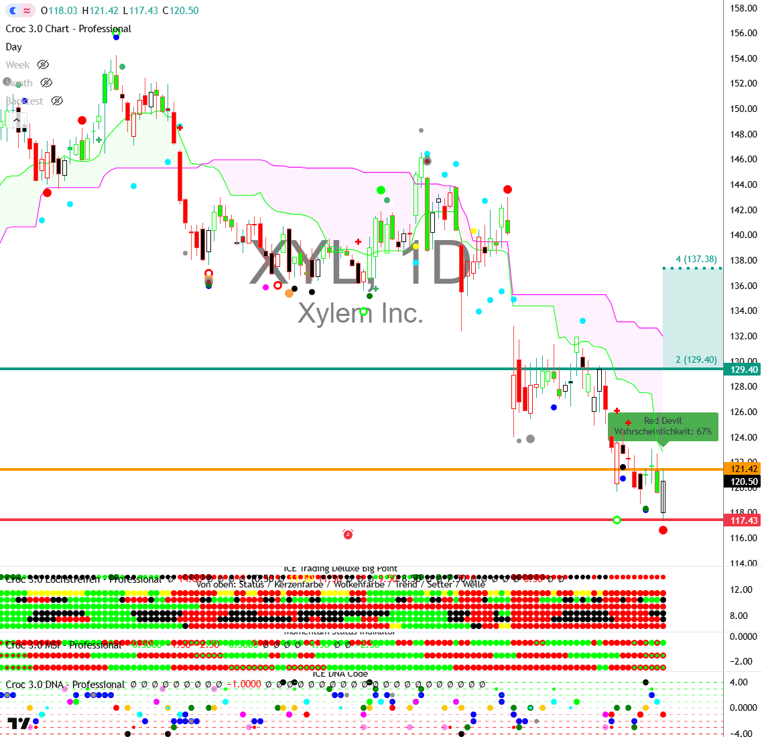Collapse the indicator legend with chevron
This screenshot has height=737, width=762.
coord(17,121)
